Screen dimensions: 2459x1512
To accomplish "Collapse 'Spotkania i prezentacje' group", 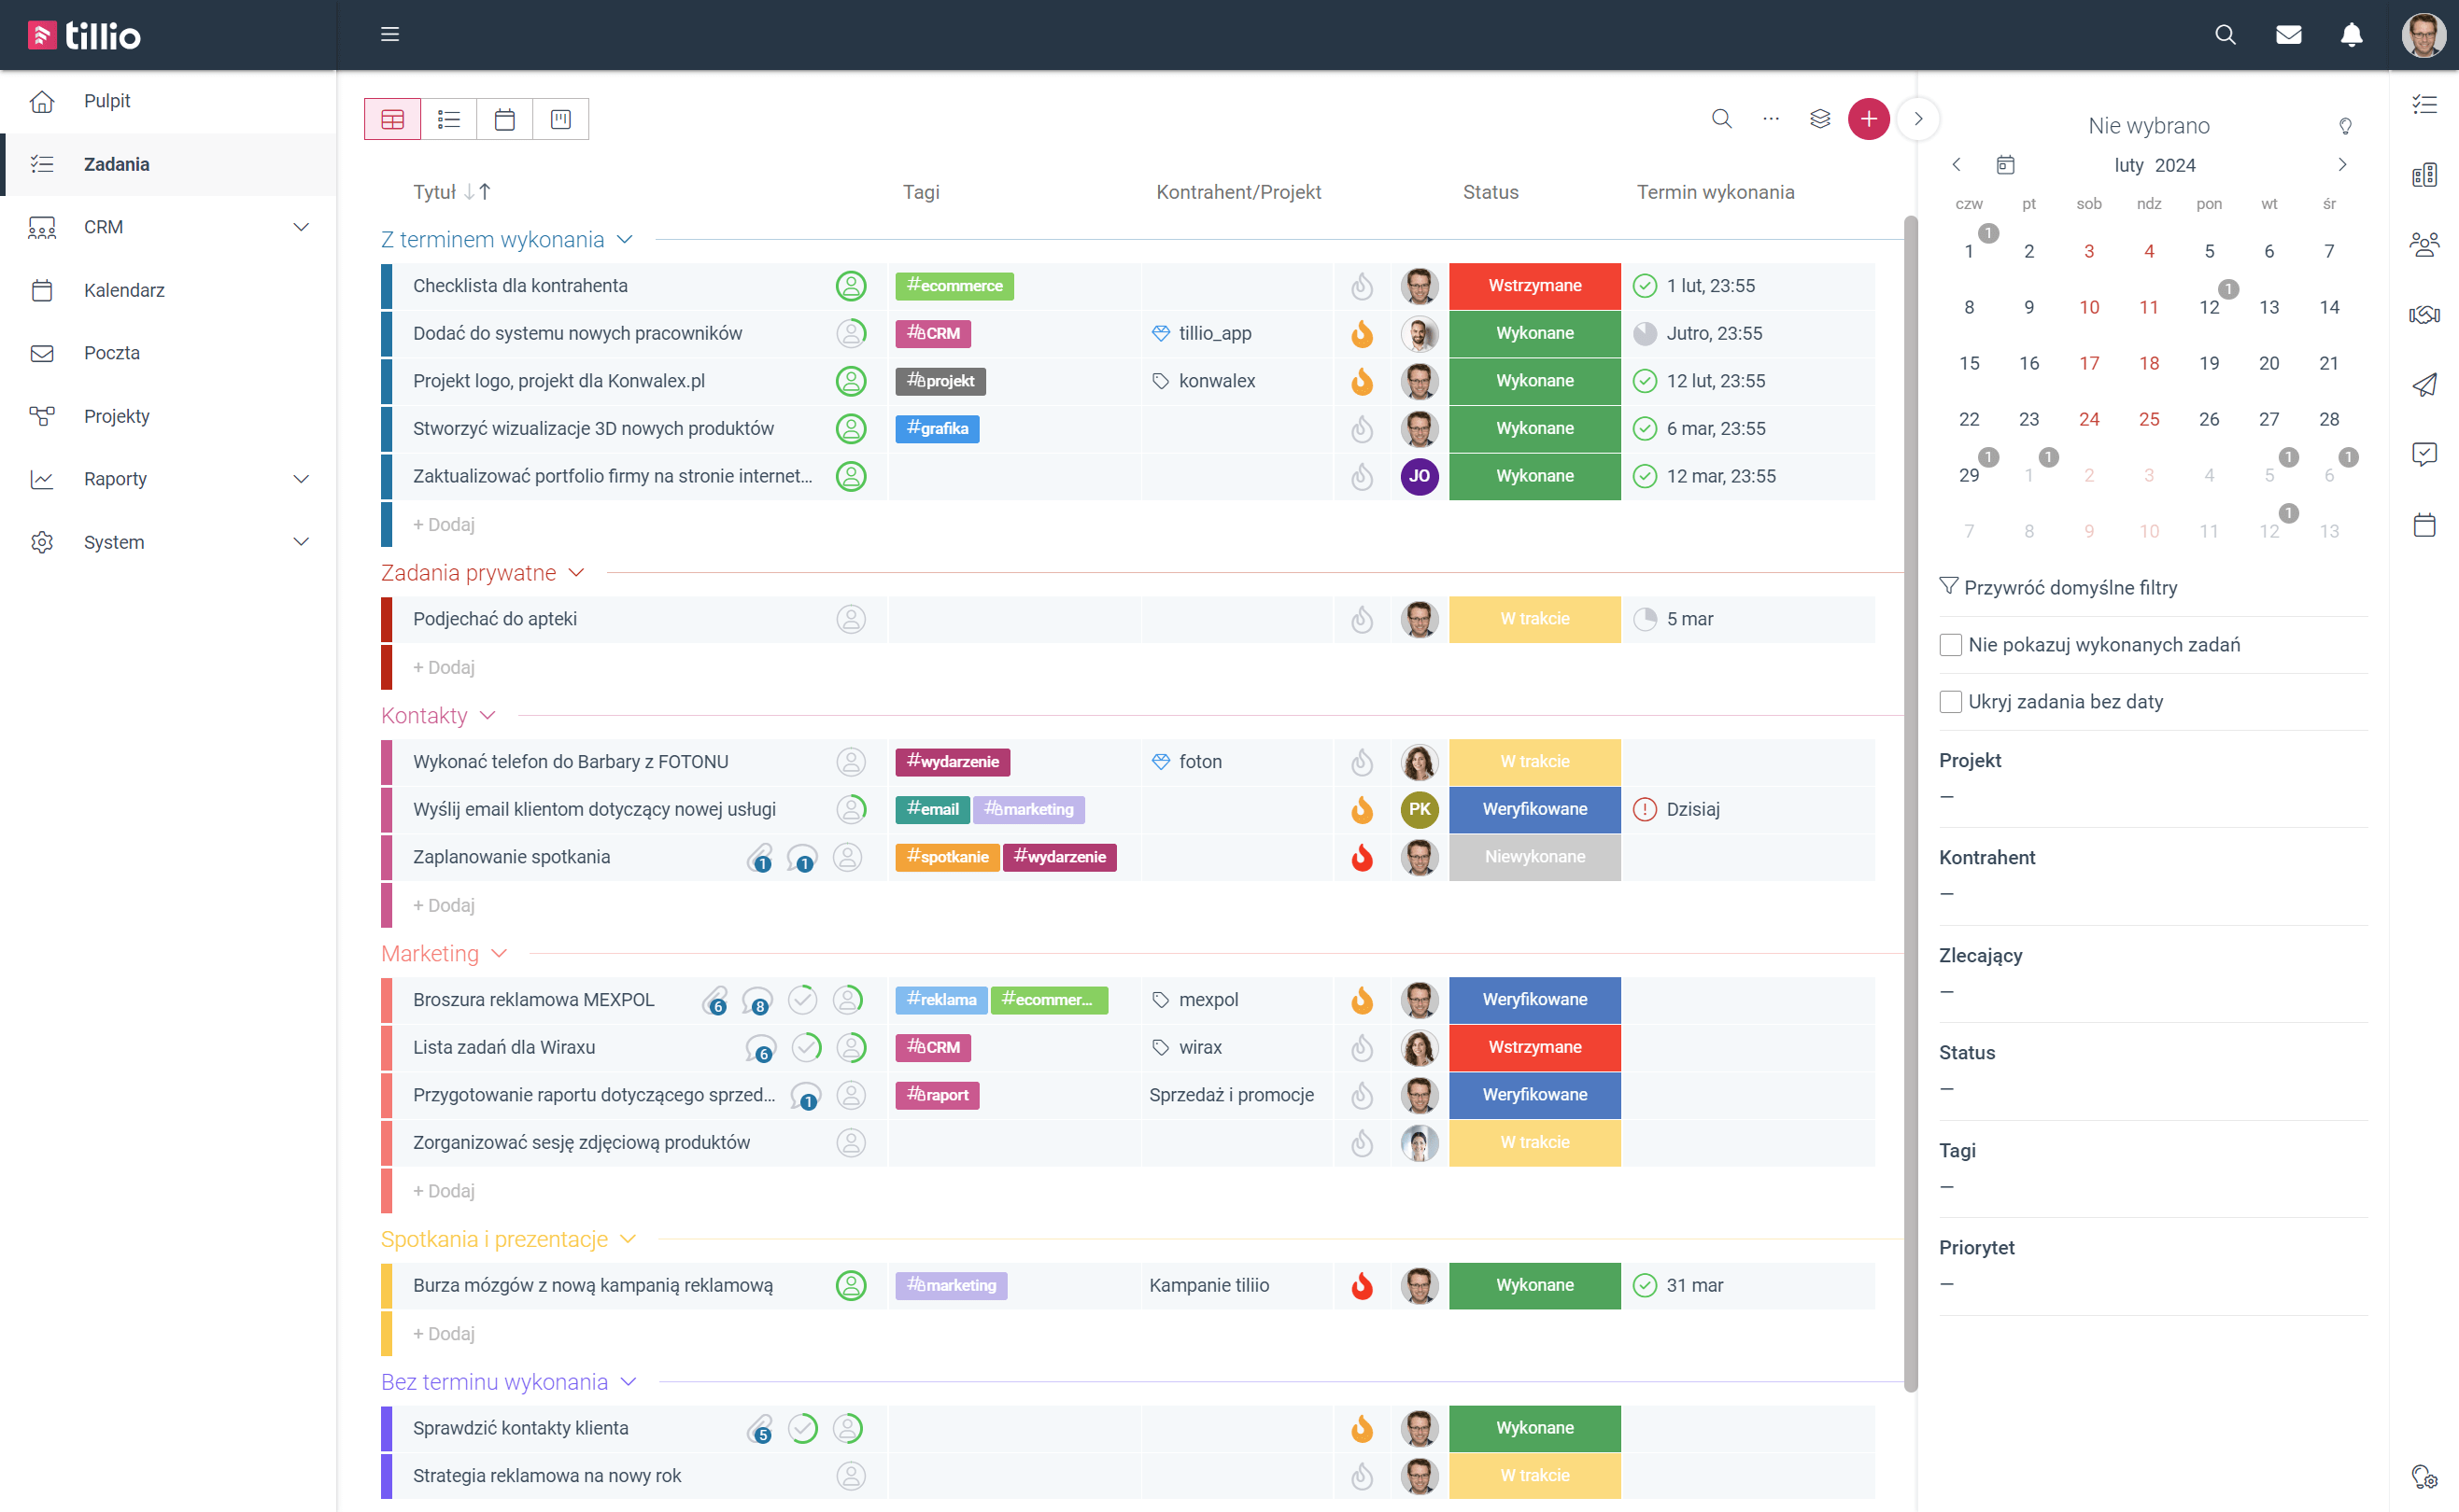I will point(629,1240).
